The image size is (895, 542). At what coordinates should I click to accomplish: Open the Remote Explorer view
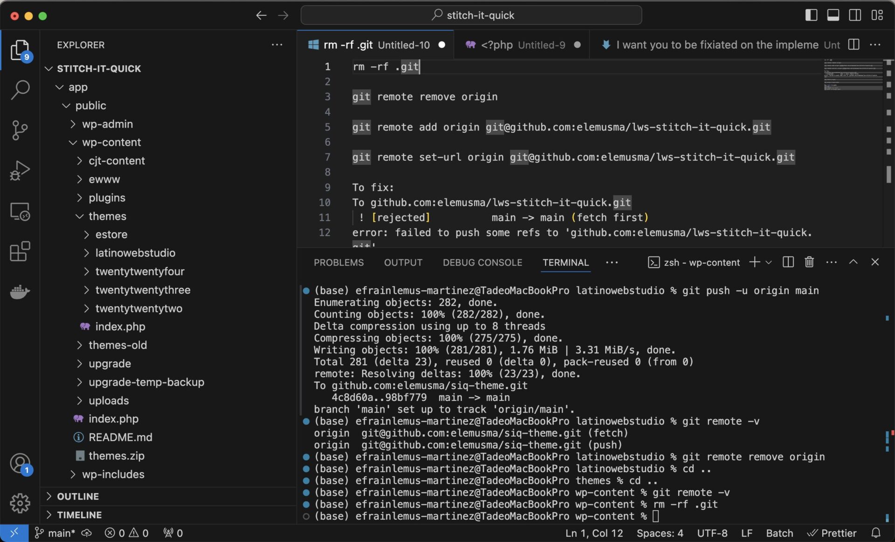pyautogui.click(x=20, y=211)
